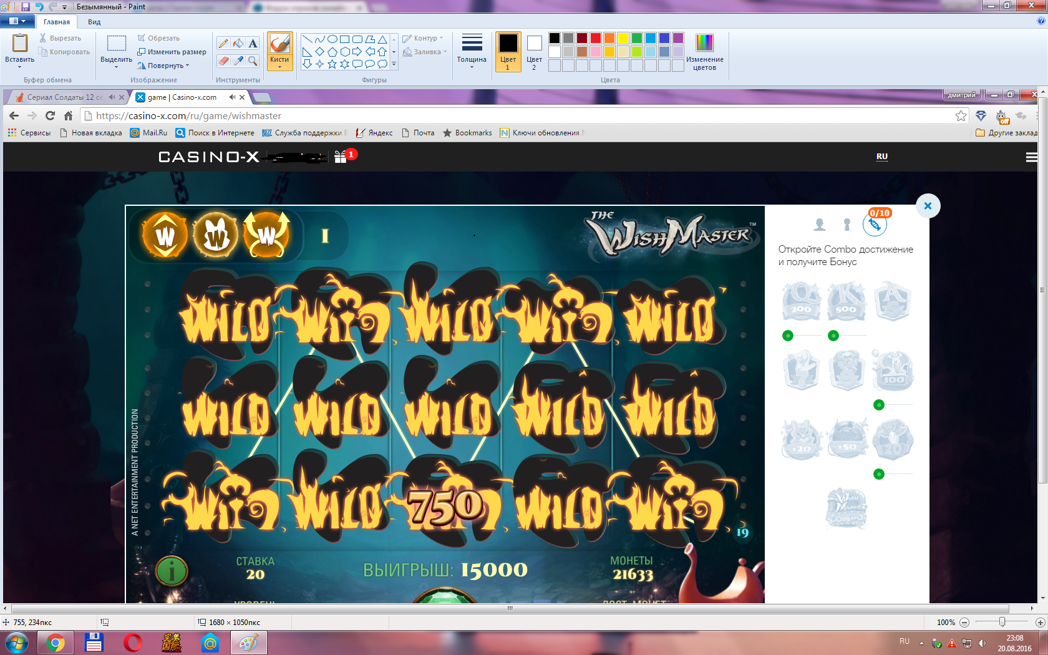This screenshot has width=1048, height=655.
Task: Open the Windows Start menu
Action: pos(17,643)
